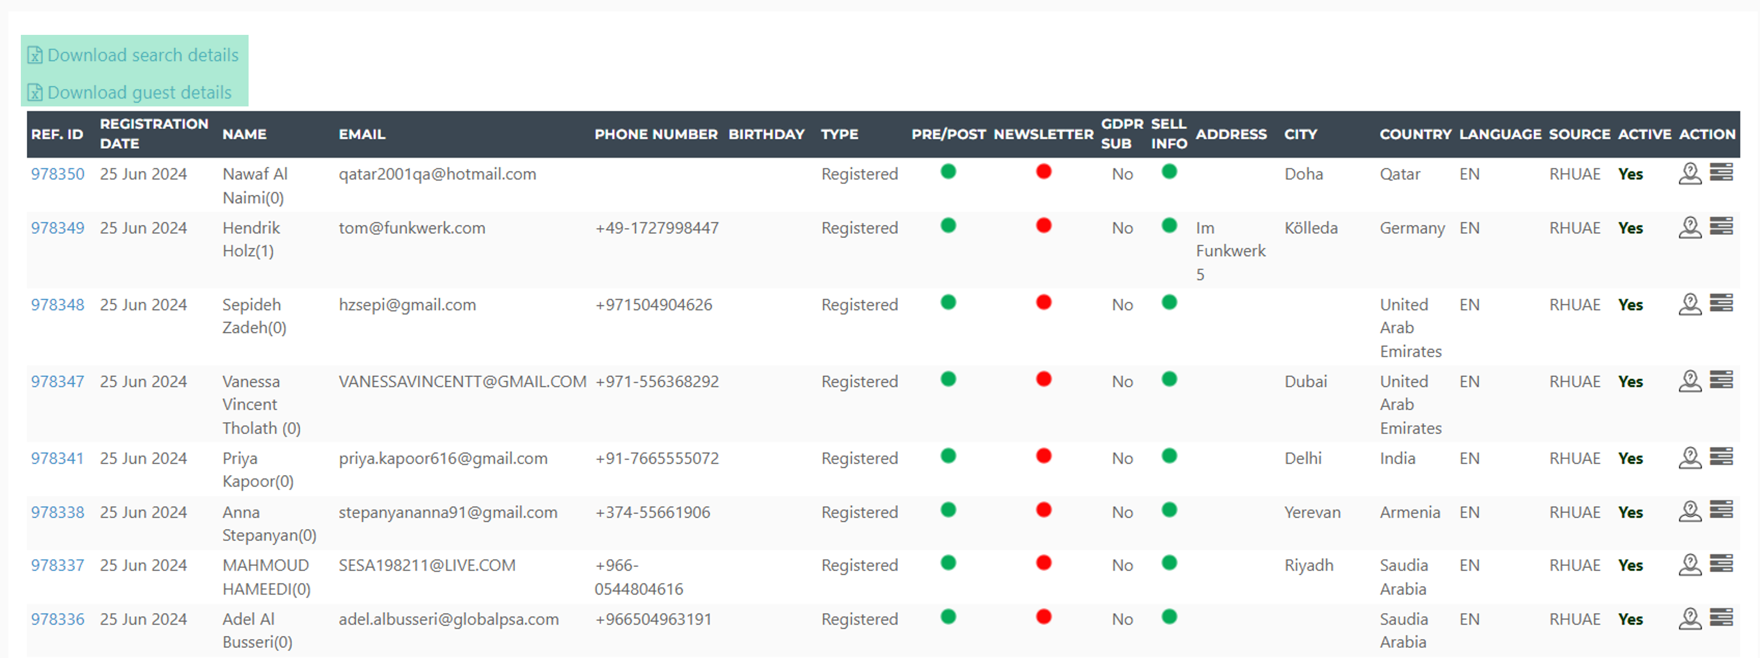Open list icon for Nawaf Al Naimi row
This screenshot has width=1760, height=658.
pyautogui.click(x=1721, y=172)
